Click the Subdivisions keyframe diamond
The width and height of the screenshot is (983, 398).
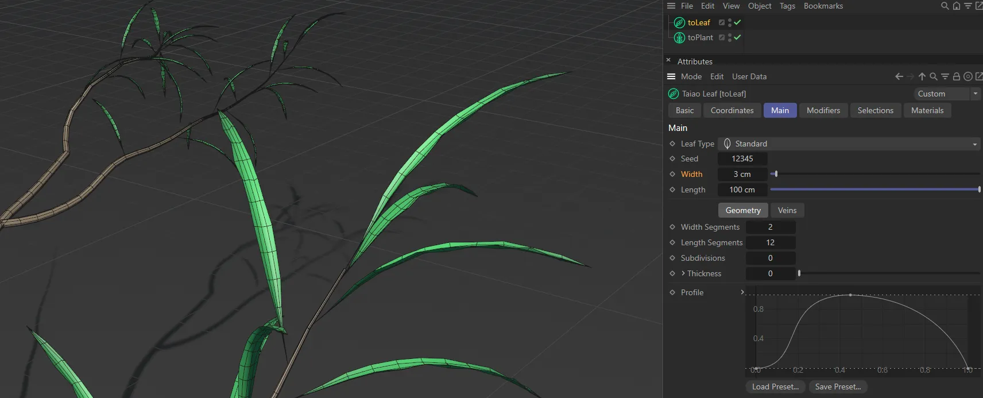(672, 258)
